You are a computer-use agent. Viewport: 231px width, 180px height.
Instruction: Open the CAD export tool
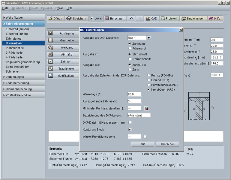click(x=151, y=19)
